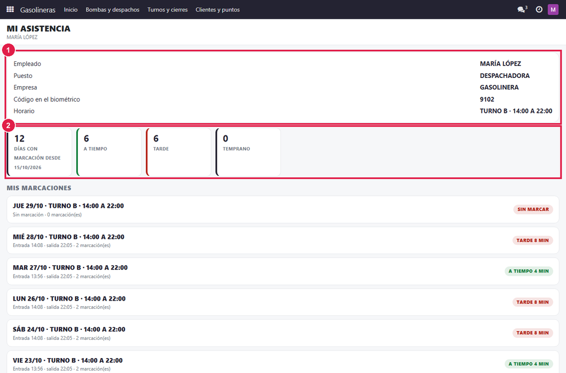566x373 pixels.
Task: Open the user avatar menu M
Action: [x=553, y=9]
